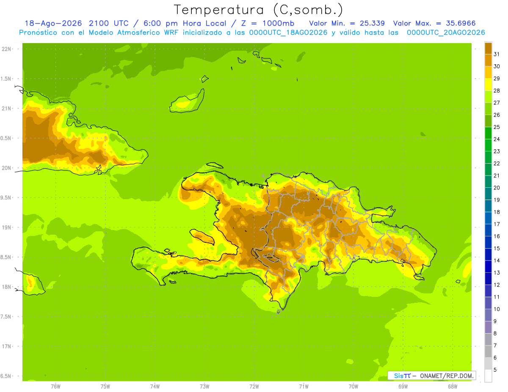Click the 7.5N latitude axis label
The width and height of the screenshot is (508, 392).
coord(6,317)
